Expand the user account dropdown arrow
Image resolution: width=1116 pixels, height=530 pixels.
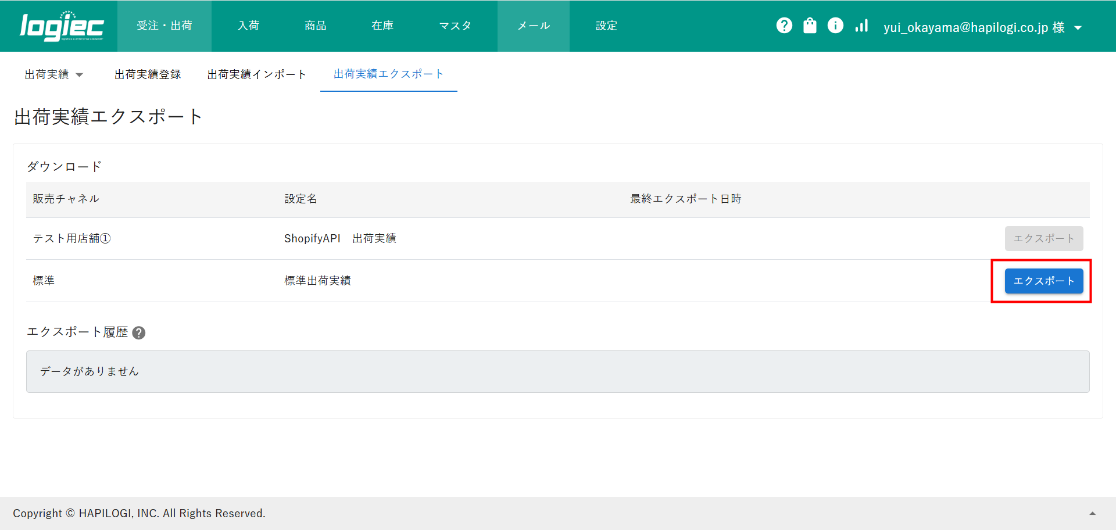(1078, 28)
